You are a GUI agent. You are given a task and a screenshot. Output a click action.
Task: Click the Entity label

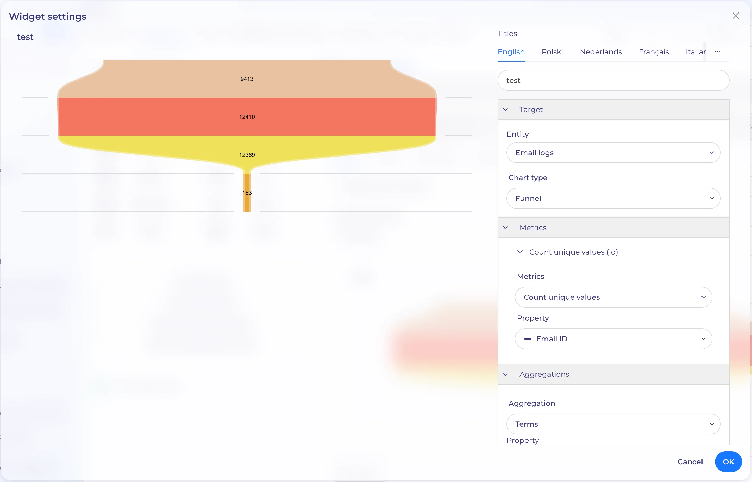tap(518, 134)
